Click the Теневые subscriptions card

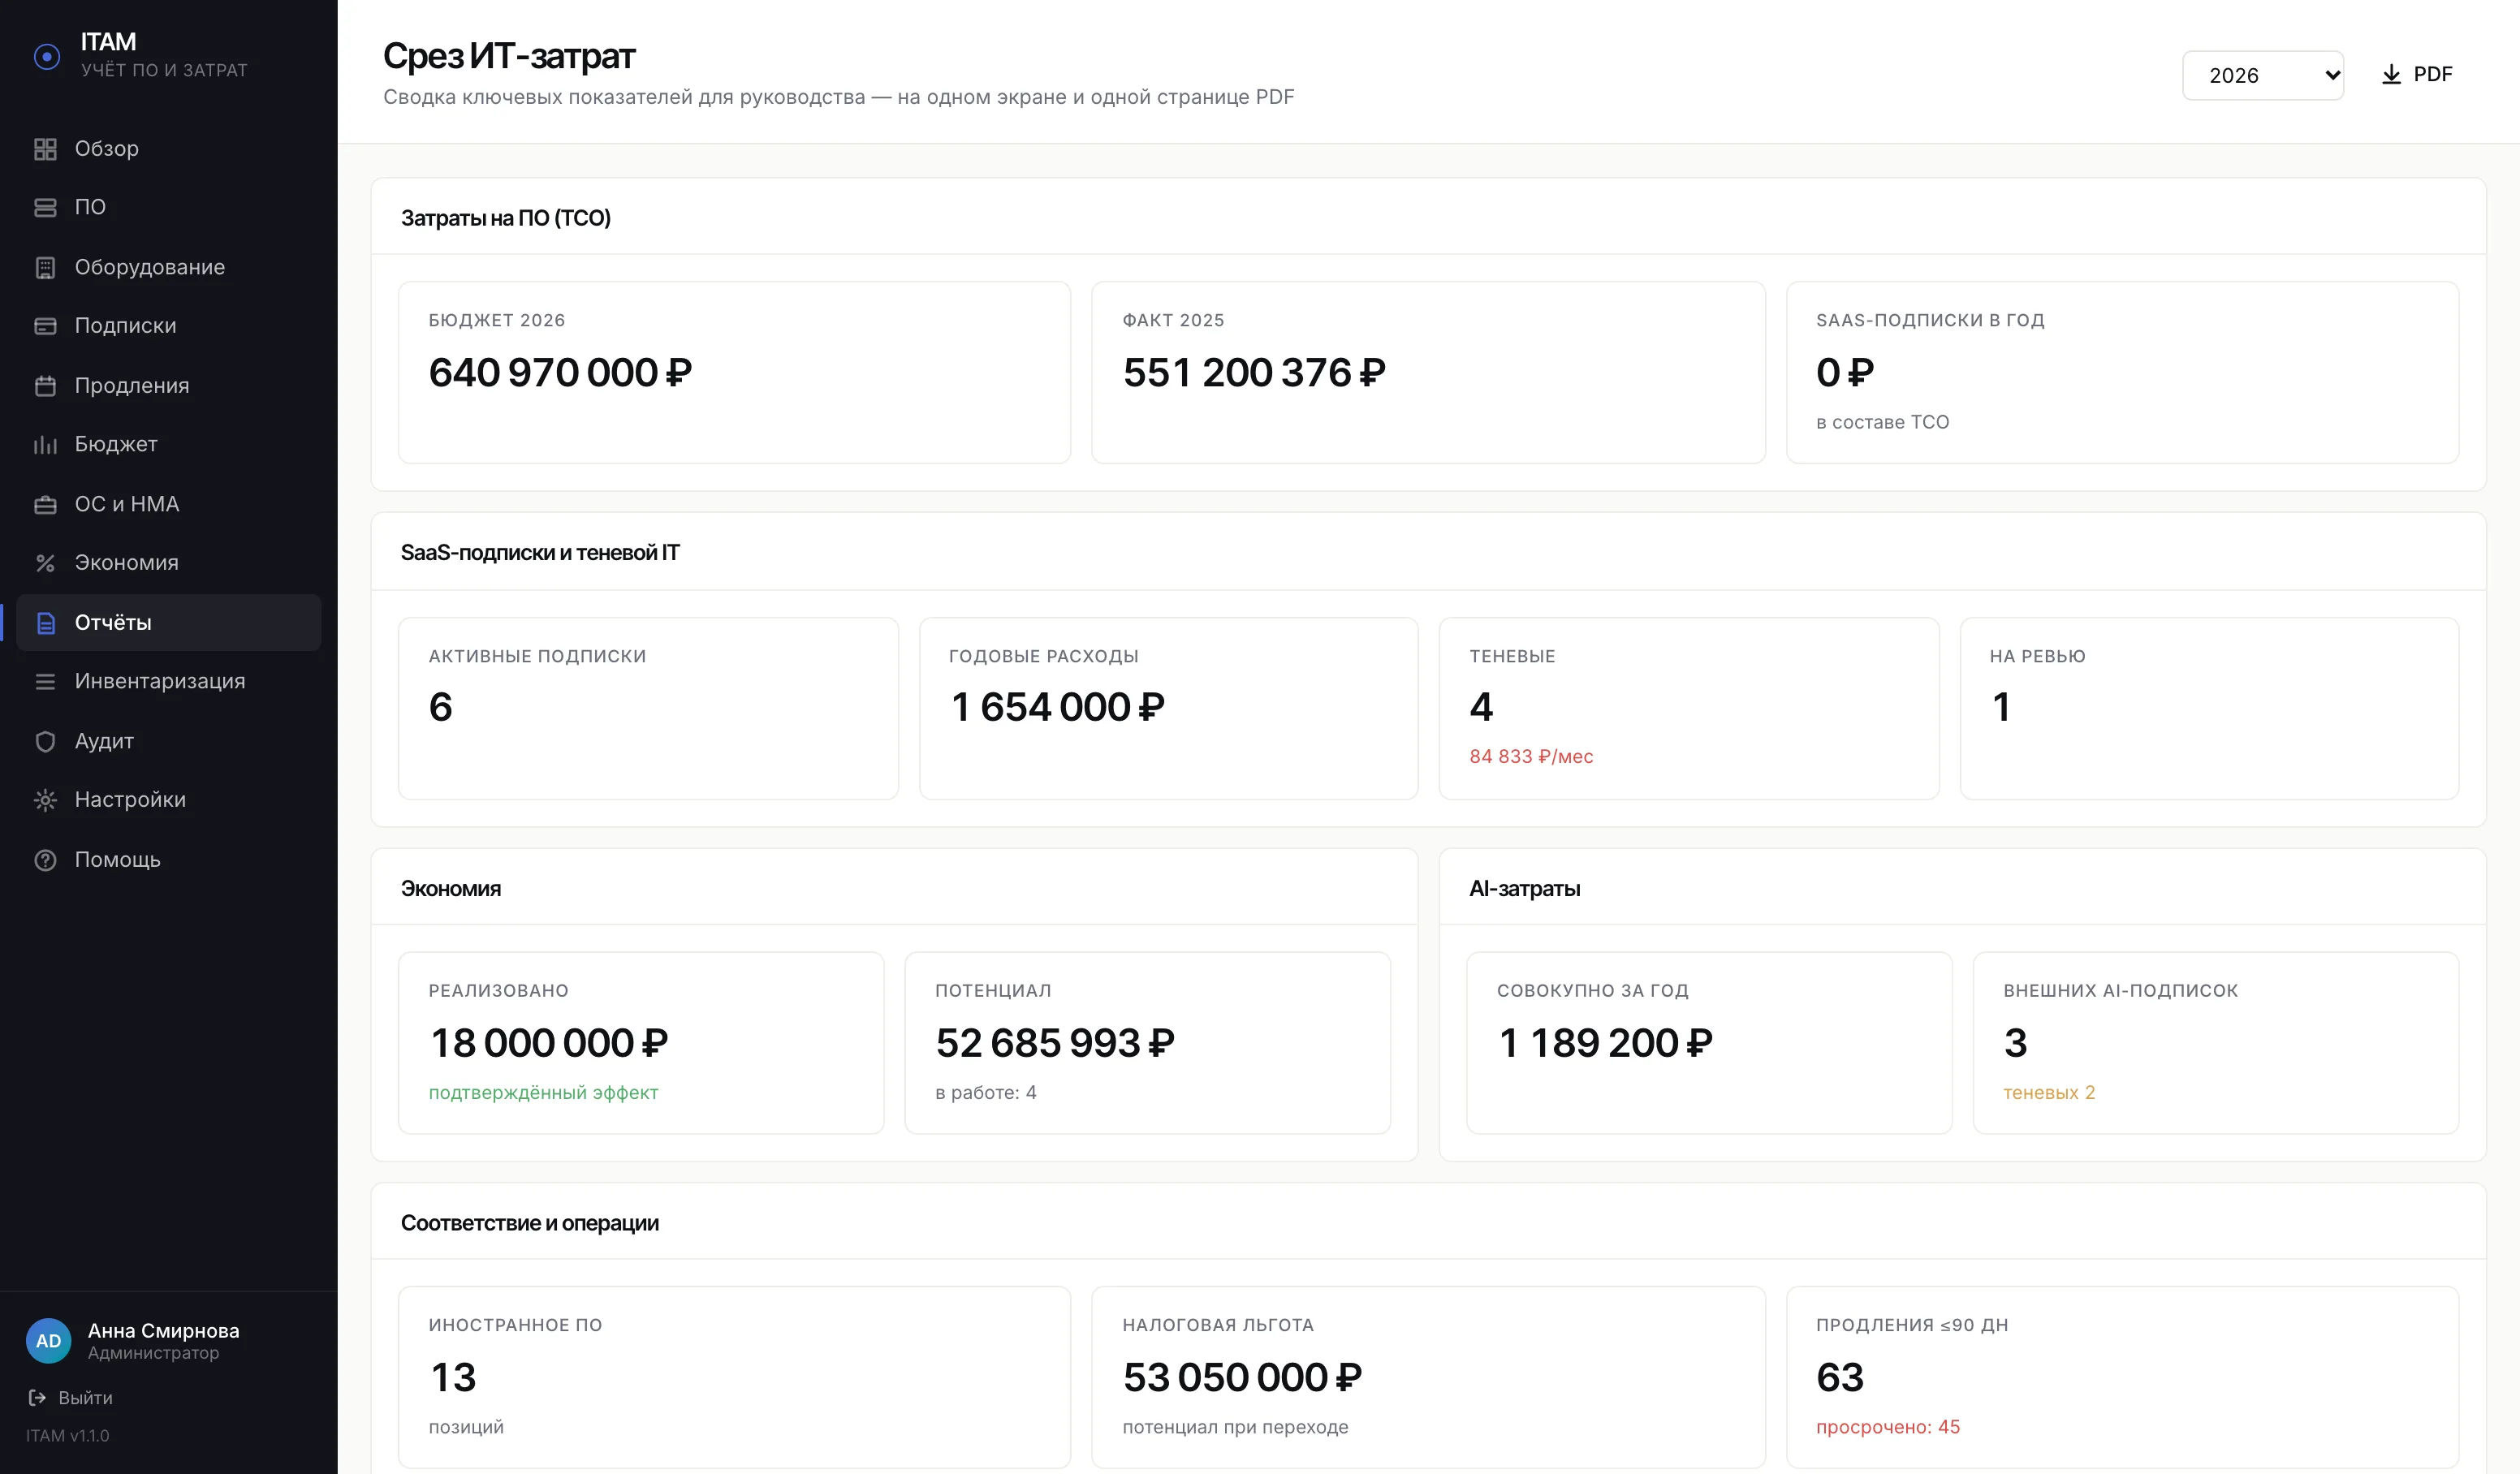(1688, 708)
